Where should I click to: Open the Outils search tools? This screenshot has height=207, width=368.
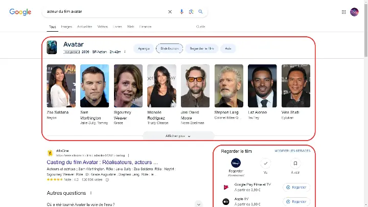pyautogui.click(x=201, y=27)
